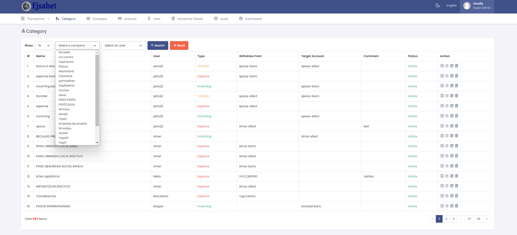Image resolution: width=517 pixels, height=235 pixels.
Task: Delete the row 15 PAGOS INTERRAPIDISIMO category
Action: point(457,206)
